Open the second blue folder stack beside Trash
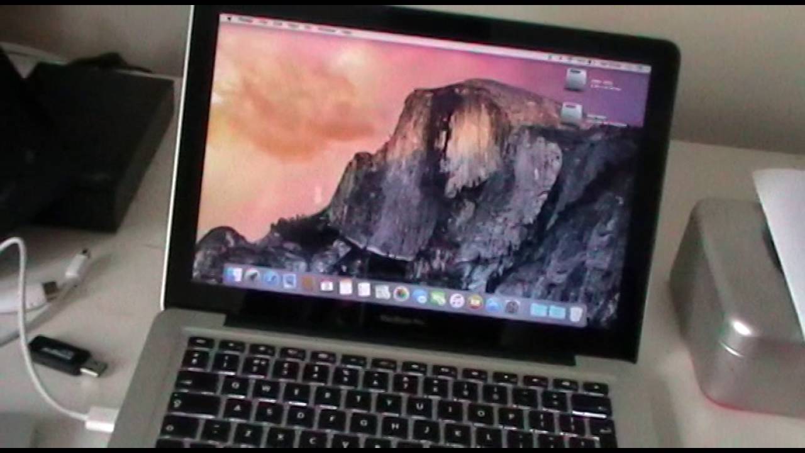805x453 pixels. [557, 312]
